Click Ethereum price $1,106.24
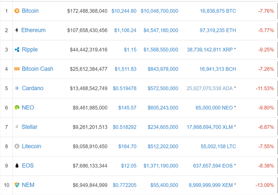The image size is (278, 195). click(x=125, y=30)
